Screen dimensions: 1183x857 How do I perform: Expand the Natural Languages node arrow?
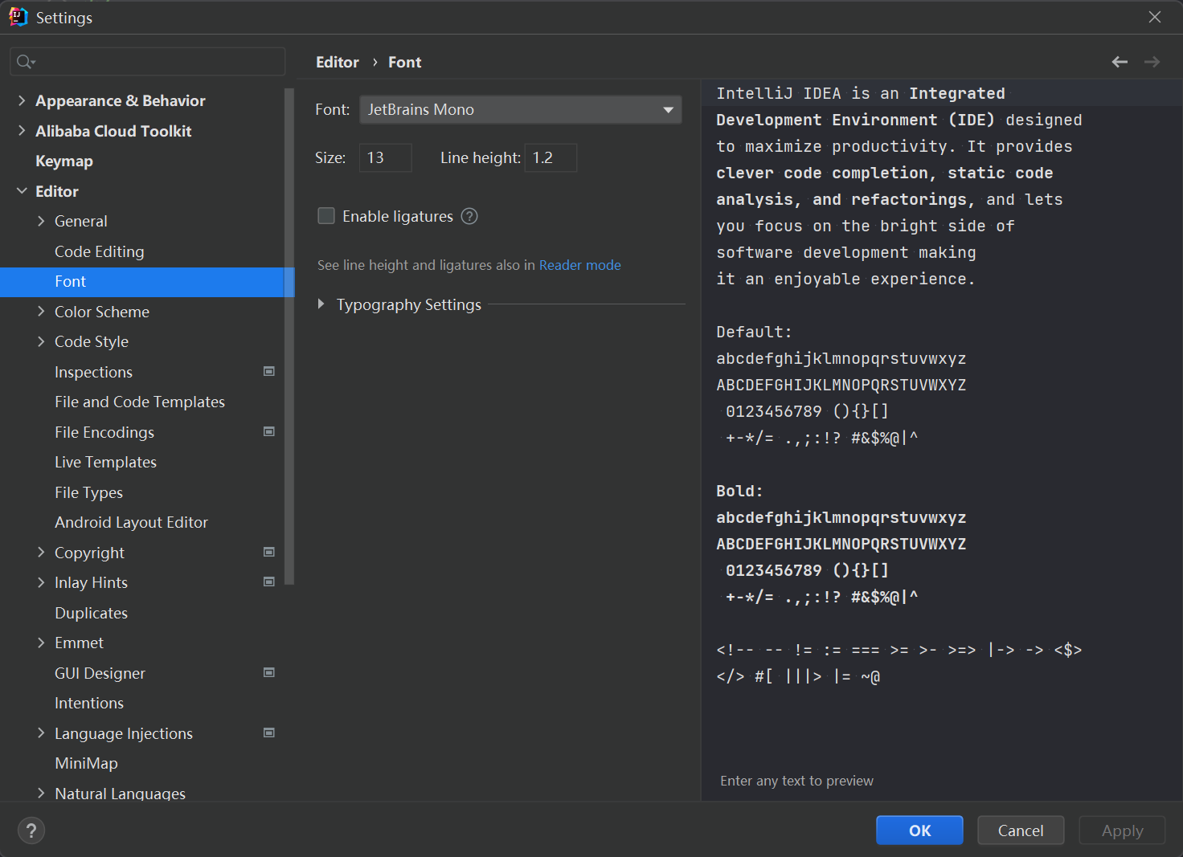(41, 793)
